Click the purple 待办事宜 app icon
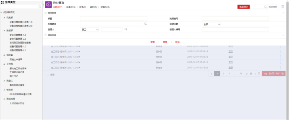This screenshot has width=289, height=120. (x=48, y=5)
